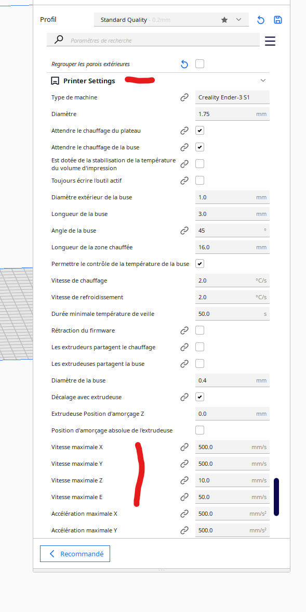Image resolution: width=306 pixels, height=612 pixels.
Task: Edit Vitesse maximale E value 50.0
Action: pyautogui.click(x=232, y=497)
